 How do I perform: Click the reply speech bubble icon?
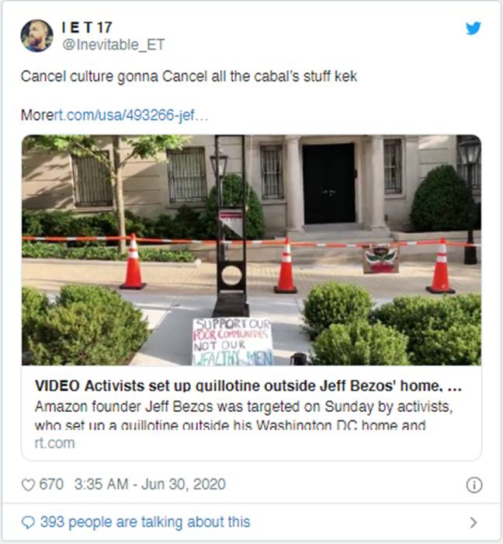(28, 522)
